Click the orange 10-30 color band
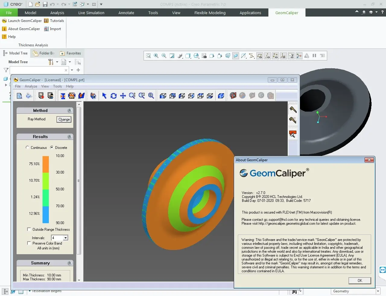 (46, 164)
